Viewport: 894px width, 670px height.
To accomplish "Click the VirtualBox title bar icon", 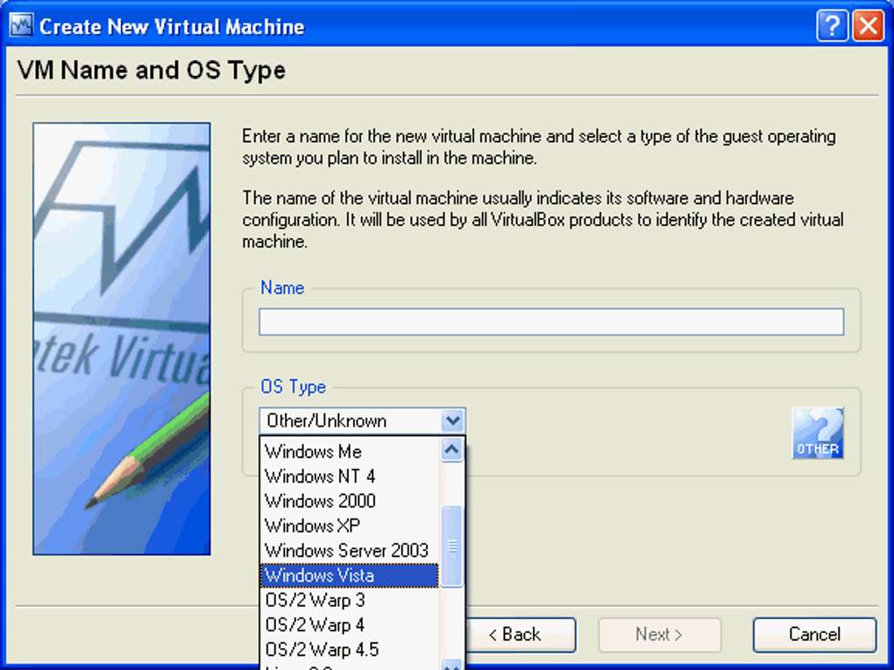I will coord(21,25).
